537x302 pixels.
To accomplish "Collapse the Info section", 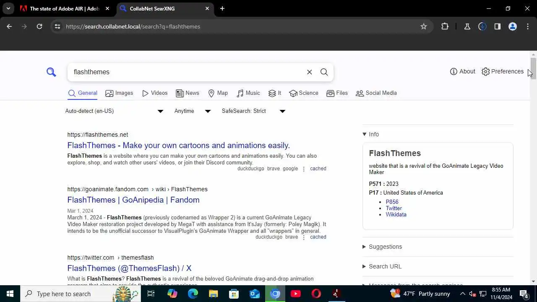I will click(x=371, y=134).
